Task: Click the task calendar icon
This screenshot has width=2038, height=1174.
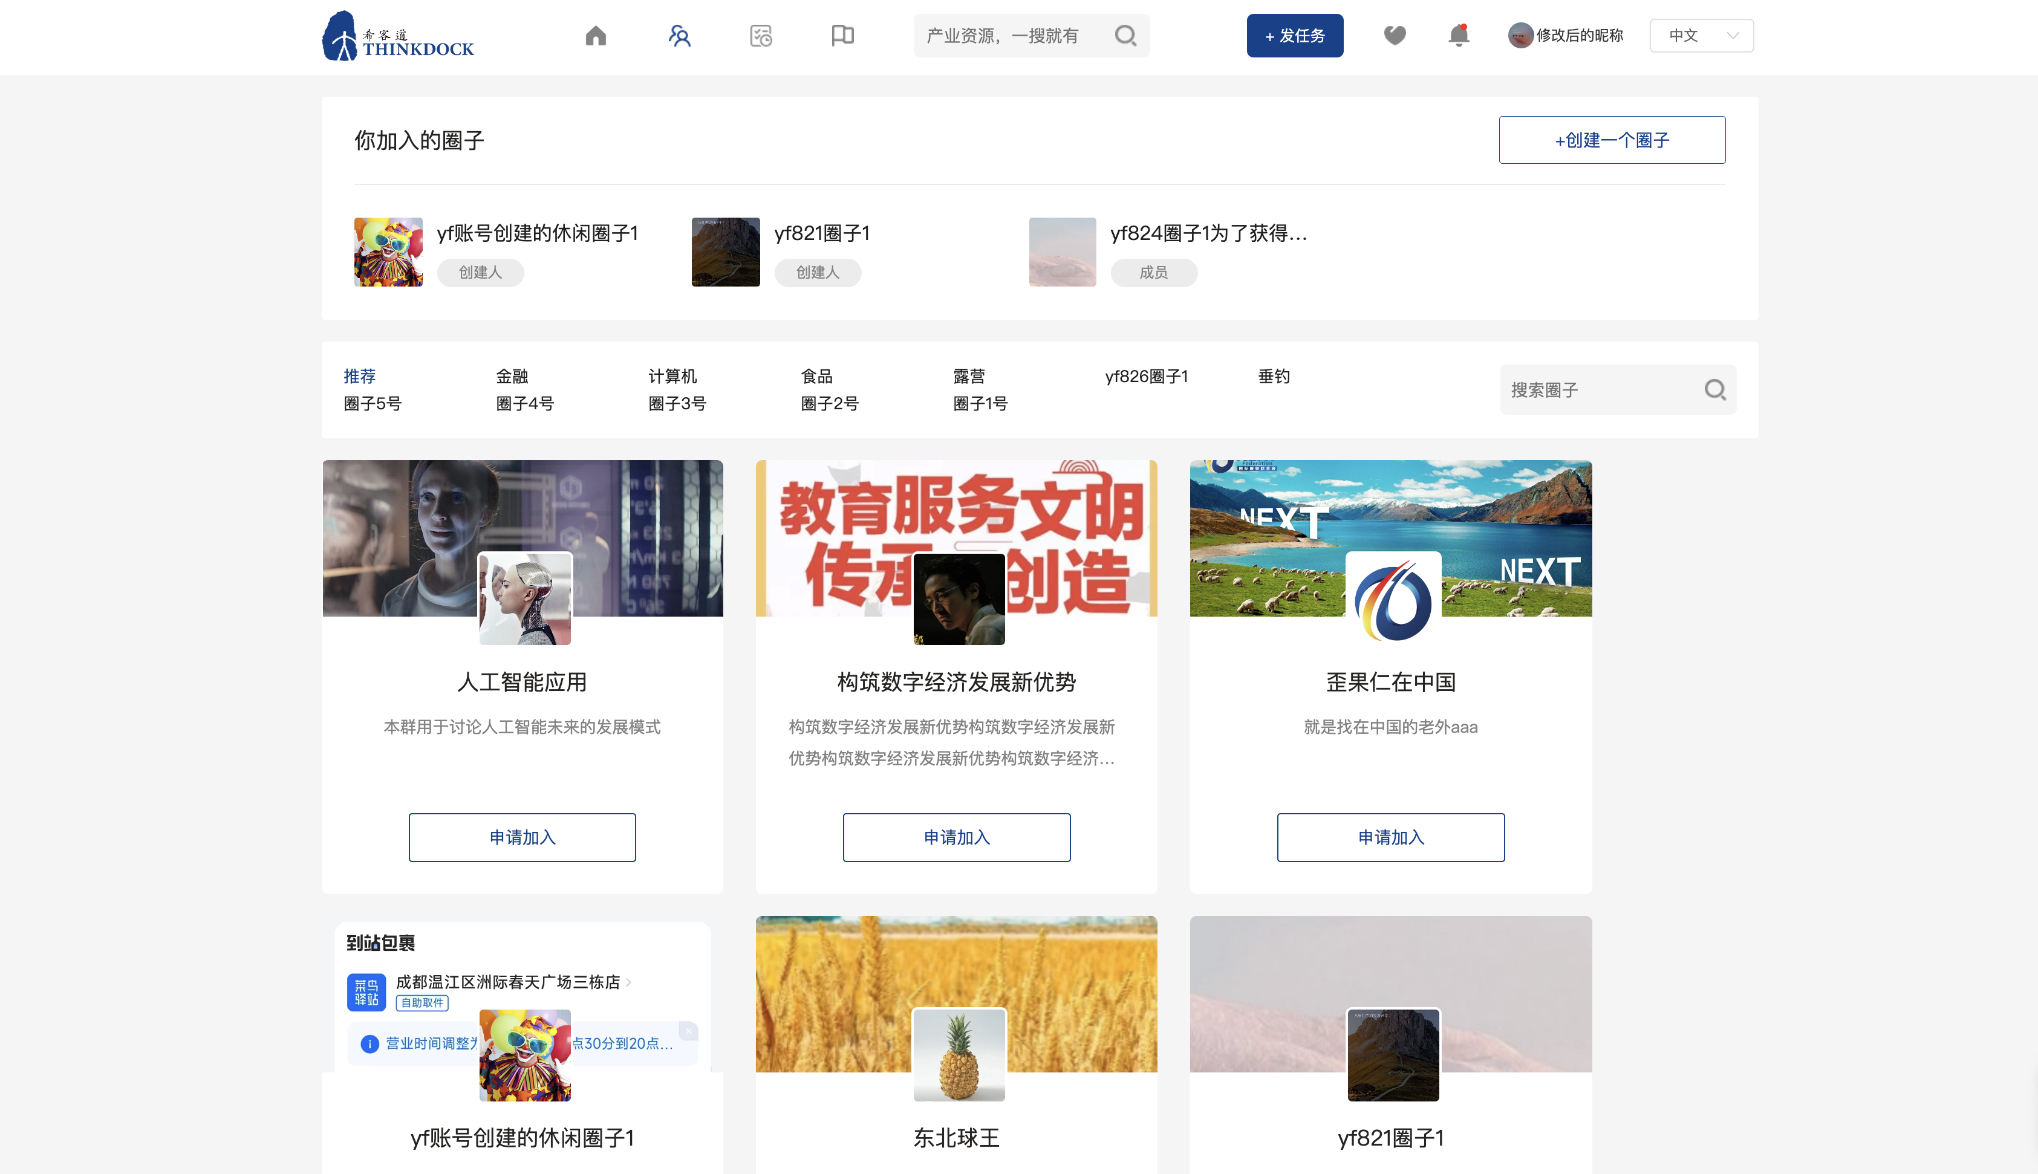Action: [x=761, y=36]
